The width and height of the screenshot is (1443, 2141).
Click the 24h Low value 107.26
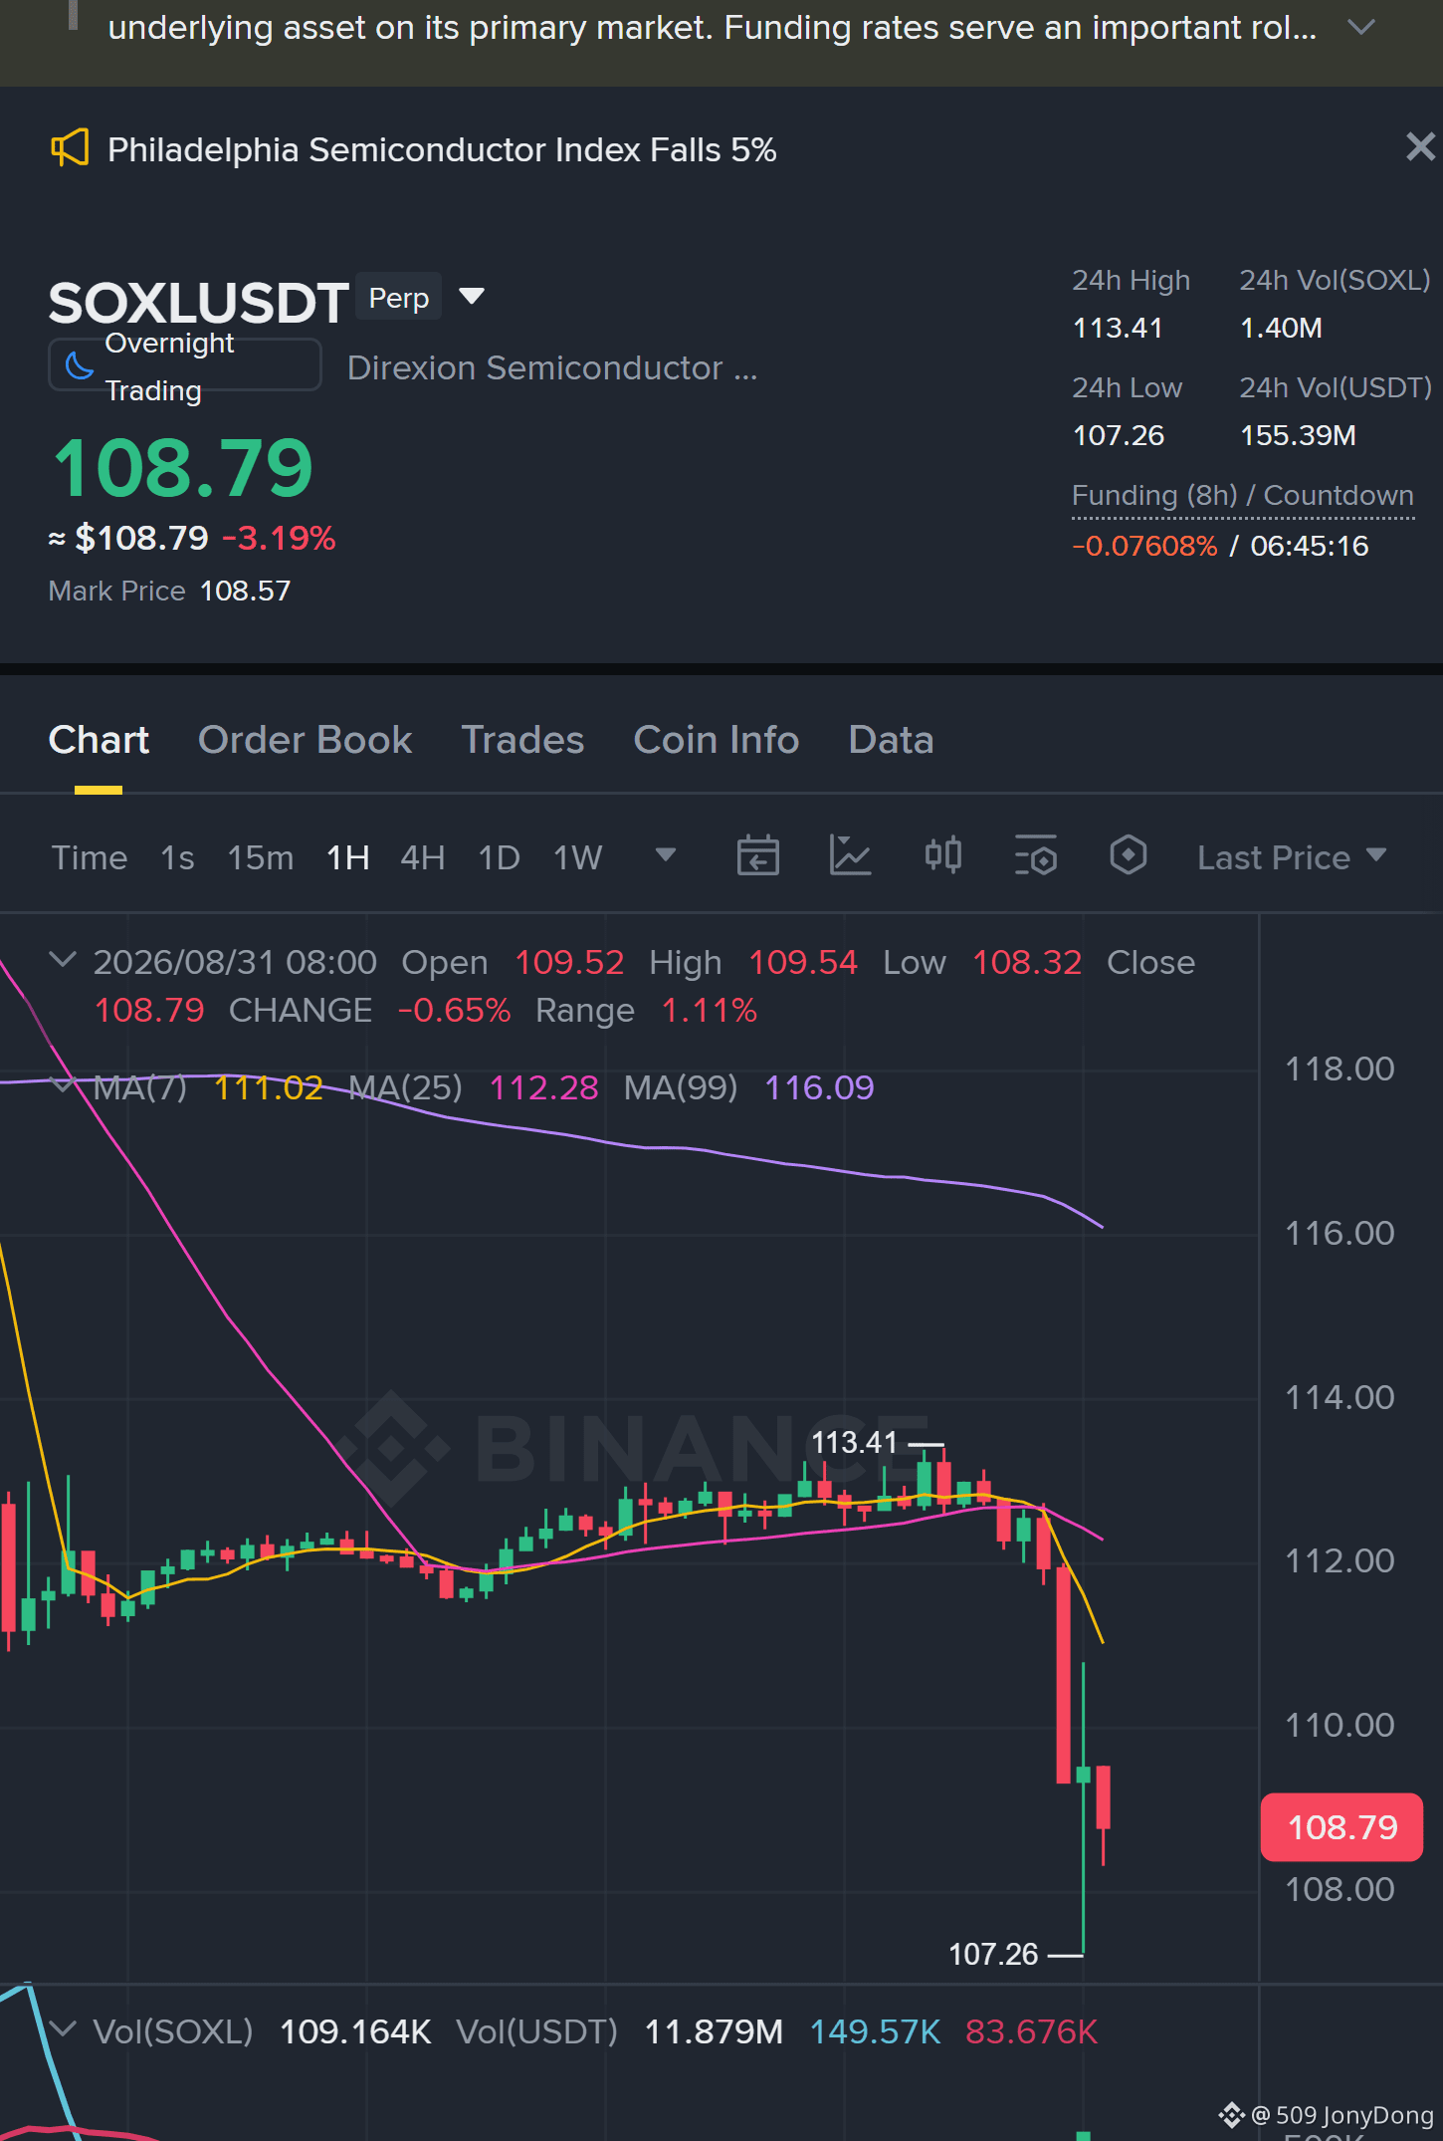(x=1118, y=435)
